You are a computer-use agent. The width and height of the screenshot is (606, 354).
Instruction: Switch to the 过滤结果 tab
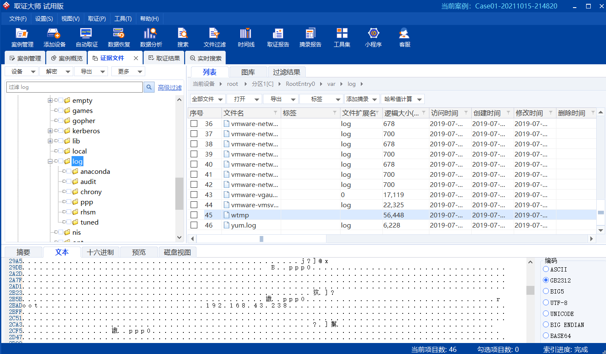tap(287, 72)
